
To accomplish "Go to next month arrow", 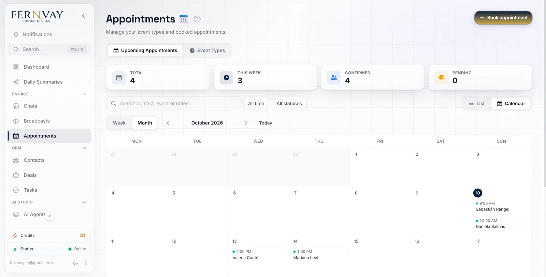I will pyautogui.click(x=246, y=123).
